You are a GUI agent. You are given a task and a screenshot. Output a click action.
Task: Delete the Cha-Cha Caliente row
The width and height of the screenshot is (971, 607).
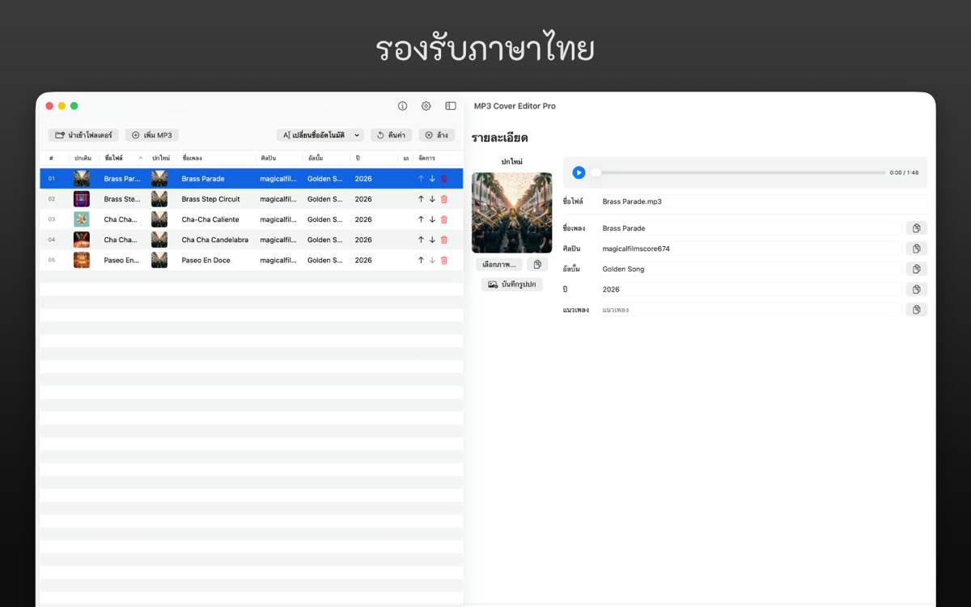click(444, 219)
